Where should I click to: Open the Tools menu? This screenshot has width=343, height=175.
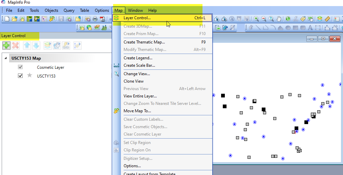[x=34, y=10]
